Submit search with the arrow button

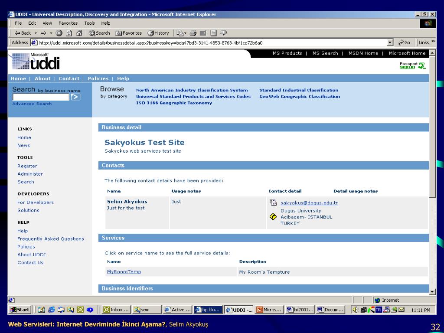[75, 97]
